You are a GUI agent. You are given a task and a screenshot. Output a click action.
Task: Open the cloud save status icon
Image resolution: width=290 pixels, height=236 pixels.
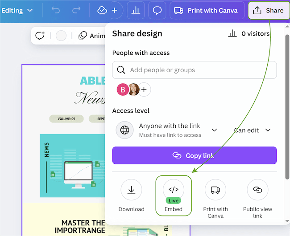coord(102,10)
